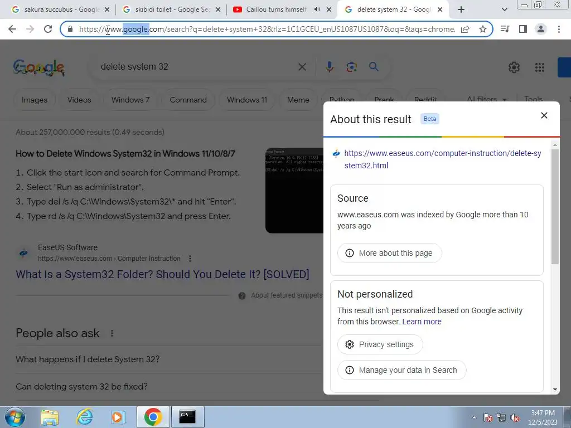Open media control icon in toolbar

[505, 29]
